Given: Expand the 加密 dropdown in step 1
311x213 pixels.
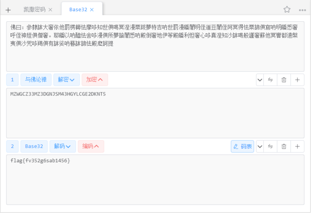Looking at the screenshot, I should [94, 80].
